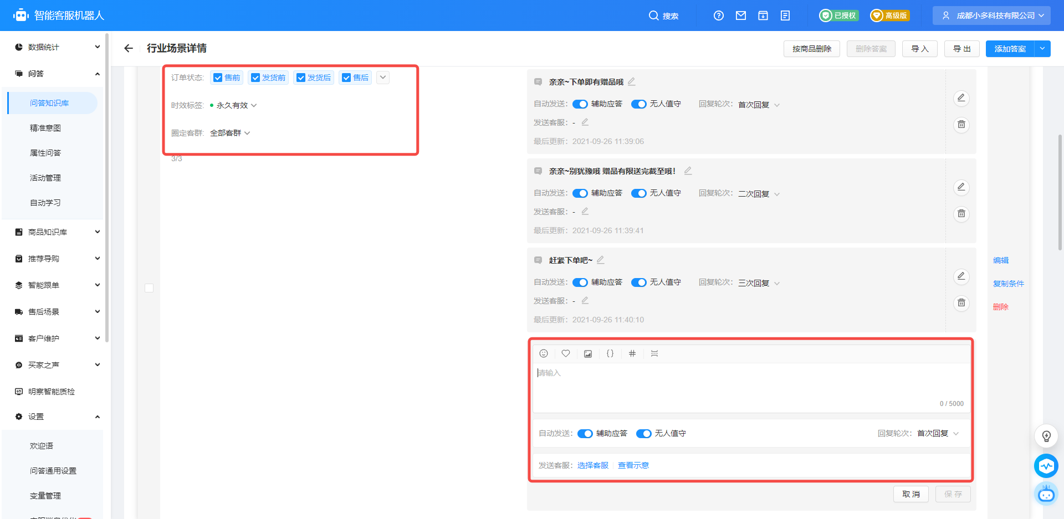The image size is (1064, 519).
Task: Toggle 无人值守 switch in new answer editor
Action: pyautogui.click(x=644, y=434)
